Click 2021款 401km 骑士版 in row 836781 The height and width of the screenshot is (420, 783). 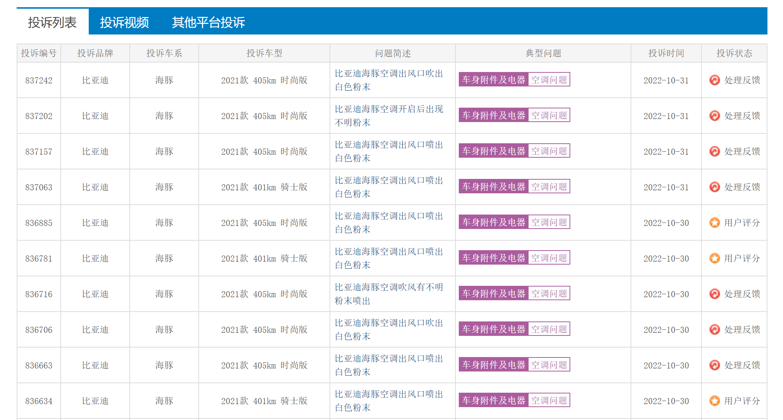point(264,258)
